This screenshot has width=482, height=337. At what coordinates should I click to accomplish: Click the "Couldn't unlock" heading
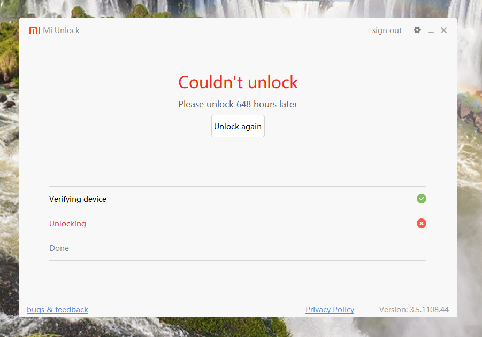[x=238, y=82]
